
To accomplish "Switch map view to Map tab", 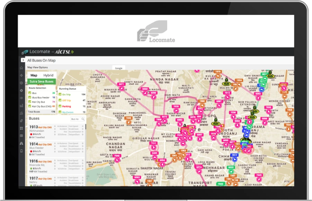I will pos(34,75).
